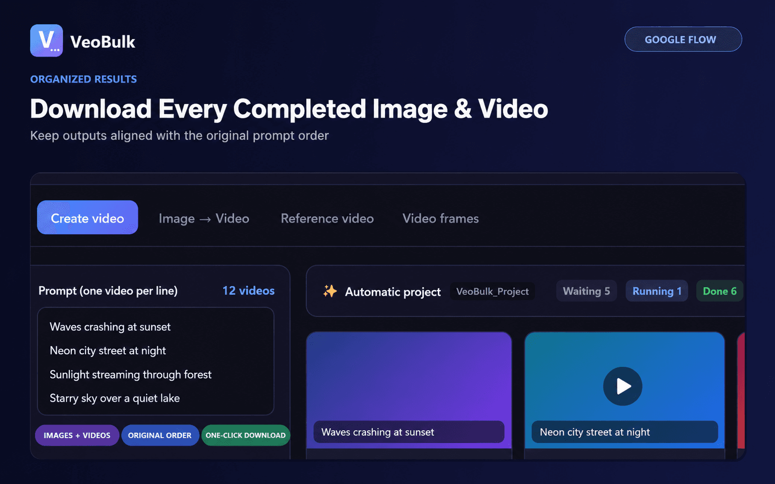Switch to the Image → Video tab
The height and width of the screenshot is (484, 775).
[x=204, y=219]
